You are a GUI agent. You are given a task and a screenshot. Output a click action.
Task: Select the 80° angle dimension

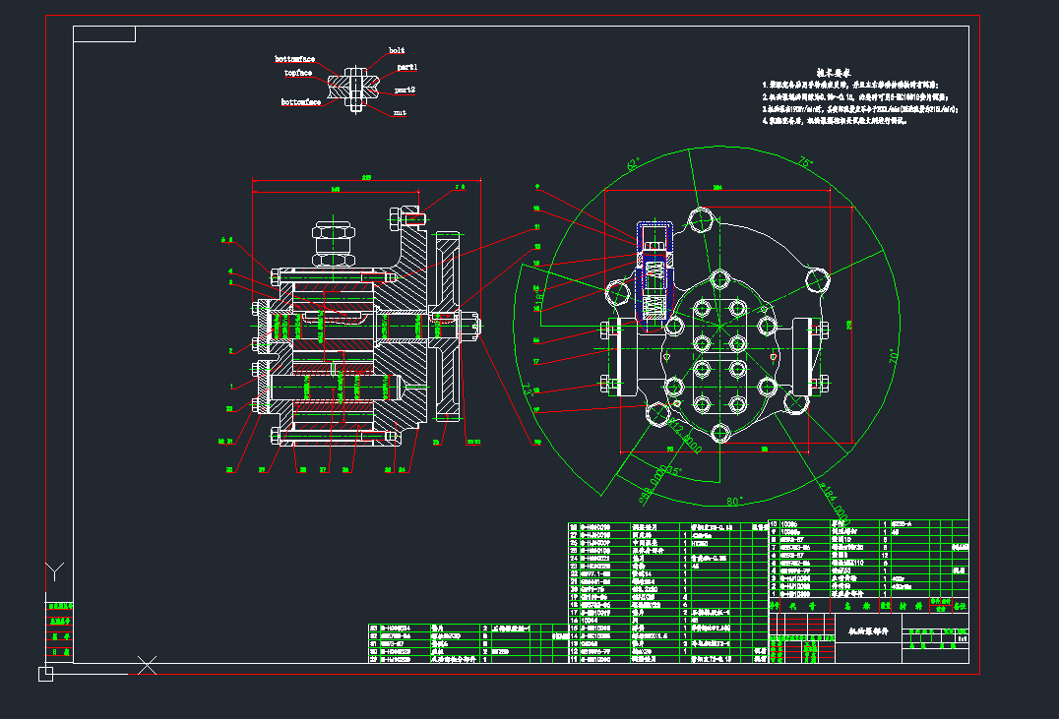coord(762,500)
